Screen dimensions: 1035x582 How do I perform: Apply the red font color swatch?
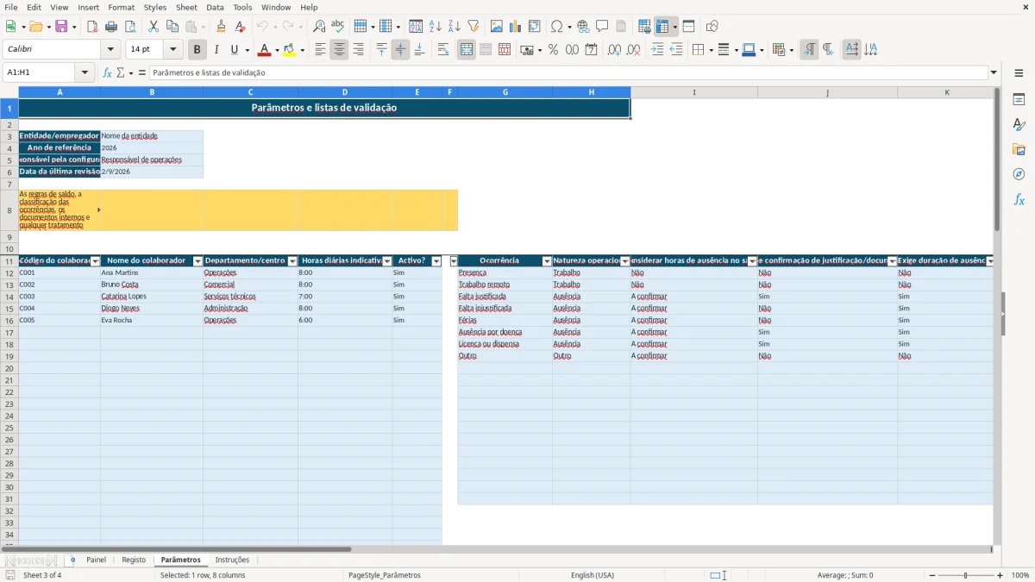[264, 50]
